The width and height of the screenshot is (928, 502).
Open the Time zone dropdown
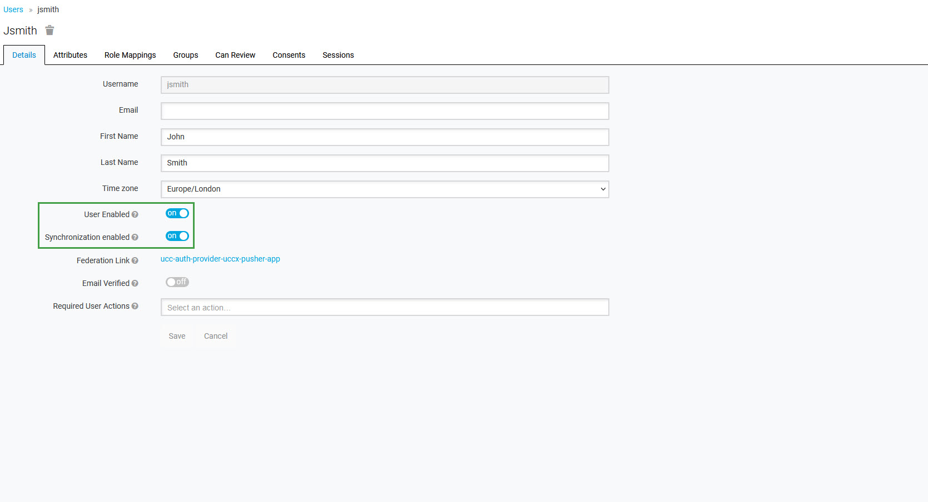384,189
